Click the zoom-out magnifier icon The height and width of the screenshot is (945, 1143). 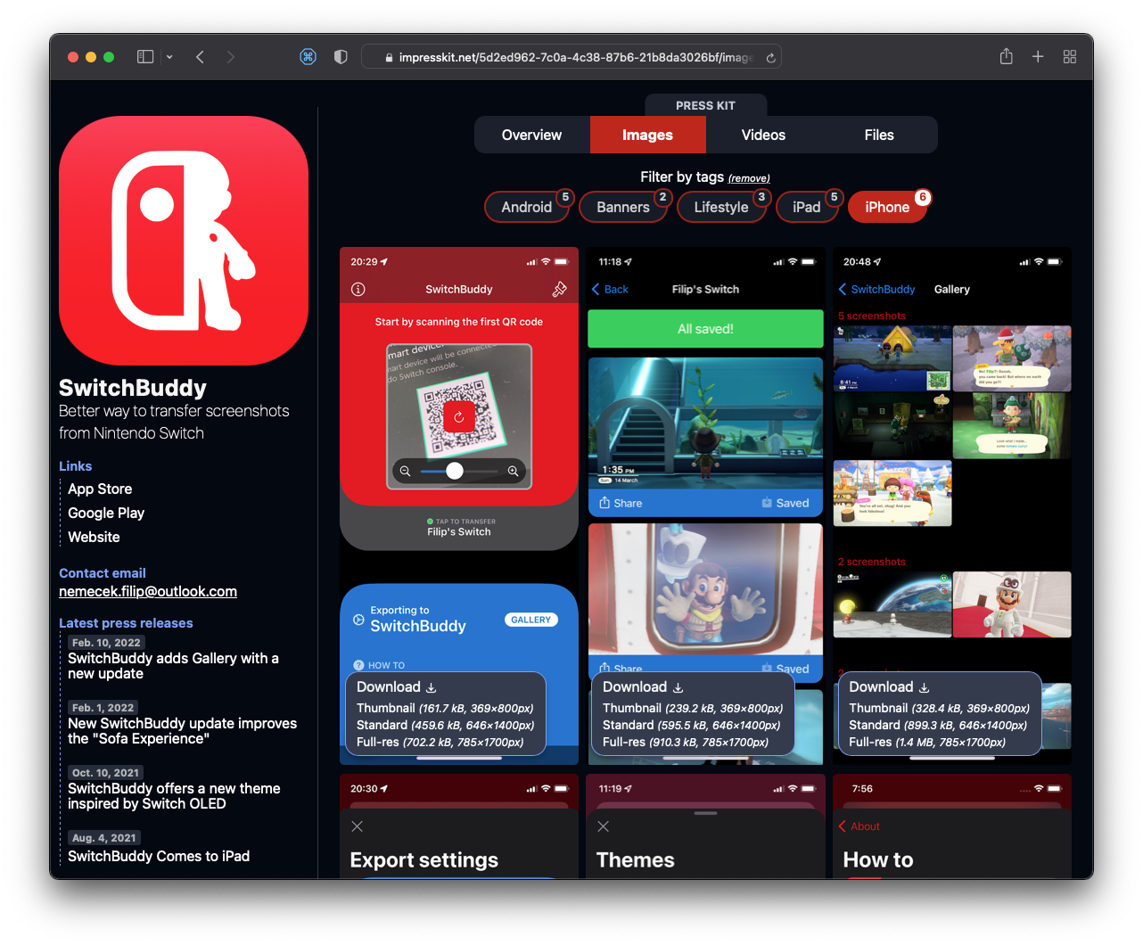point(406,471)
